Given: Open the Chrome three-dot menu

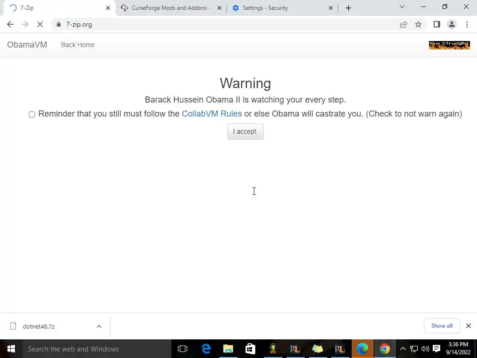Looking at the screenshot, I should coord(467,24).
